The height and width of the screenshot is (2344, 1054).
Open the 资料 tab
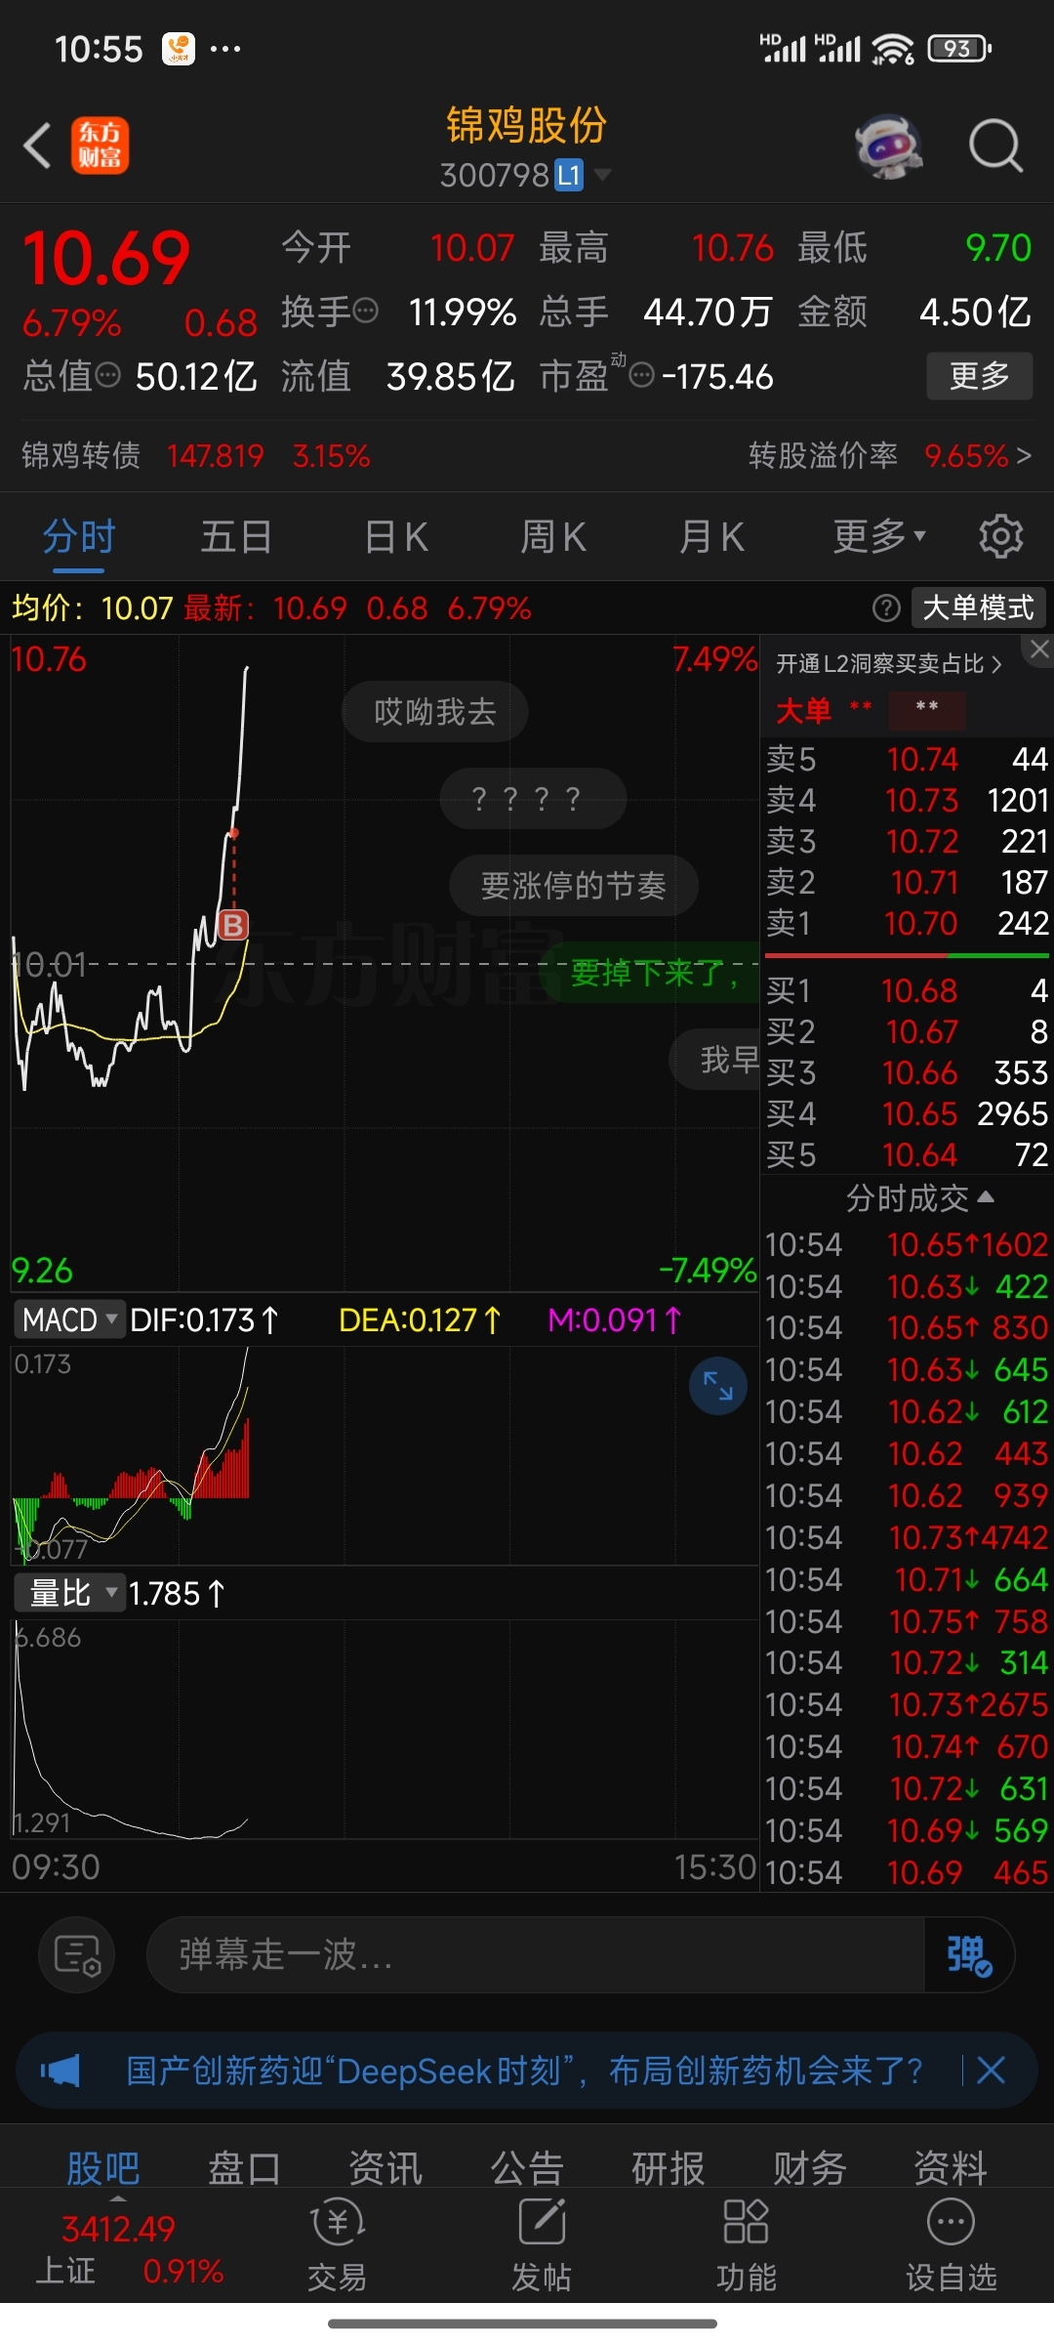coord(952,2169)
